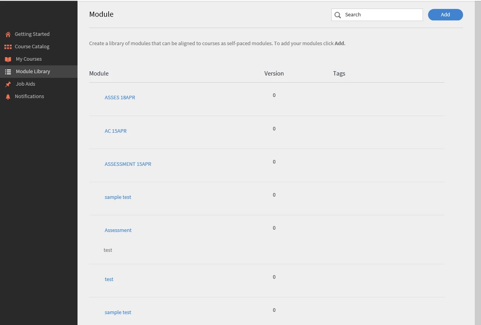Click the Notifications bell icon
This screenshot has width=481, height=325.
[8, 97]
